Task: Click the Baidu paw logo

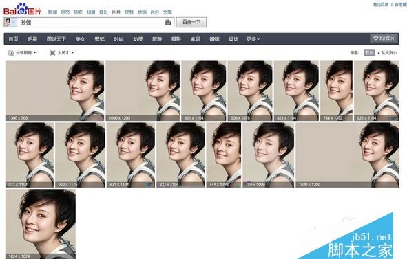Action: pyautogui.click(x=22, y=8)
